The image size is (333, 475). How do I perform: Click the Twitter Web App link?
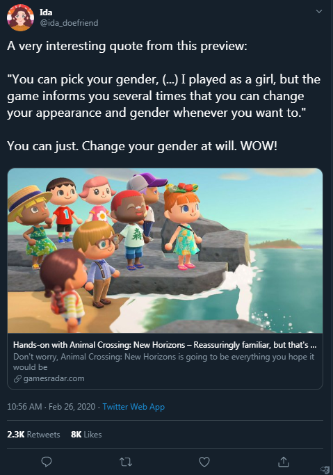click(x=133, y=407)
